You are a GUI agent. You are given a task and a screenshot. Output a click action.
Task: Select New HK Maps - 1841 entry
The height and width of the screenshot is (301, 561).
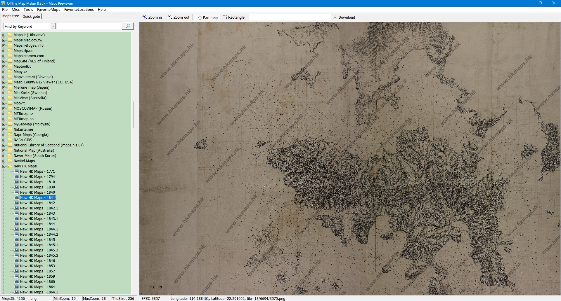[x=37, y=197]
